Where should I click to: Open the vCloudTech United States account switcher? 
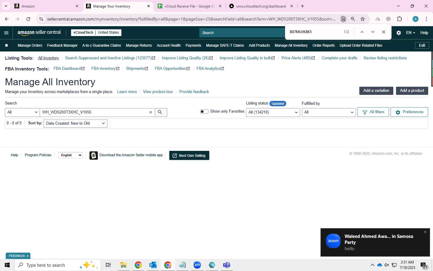96,33
